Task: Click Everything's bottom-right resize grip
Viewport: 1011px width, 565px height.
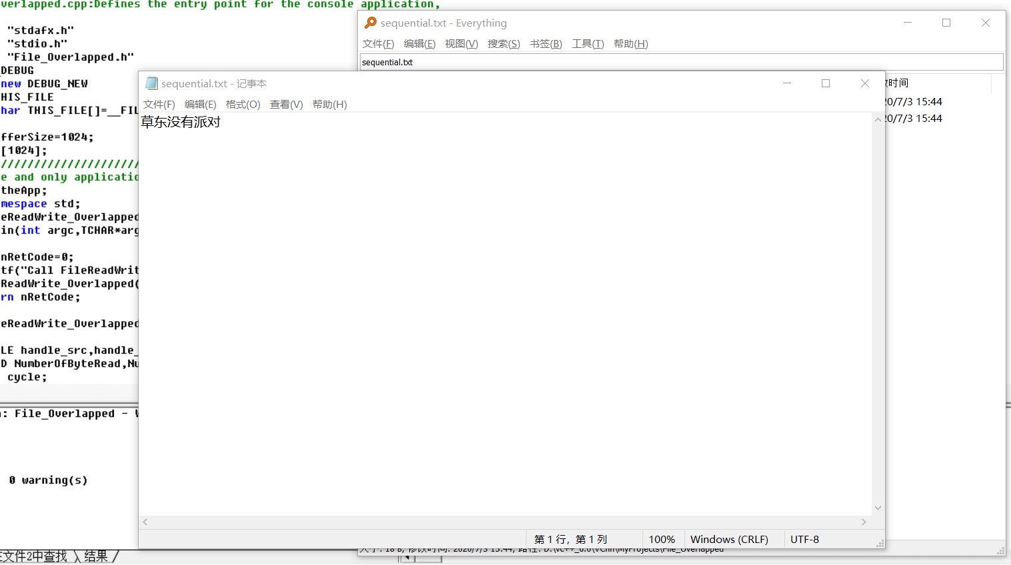Action: click(1000, 551)
